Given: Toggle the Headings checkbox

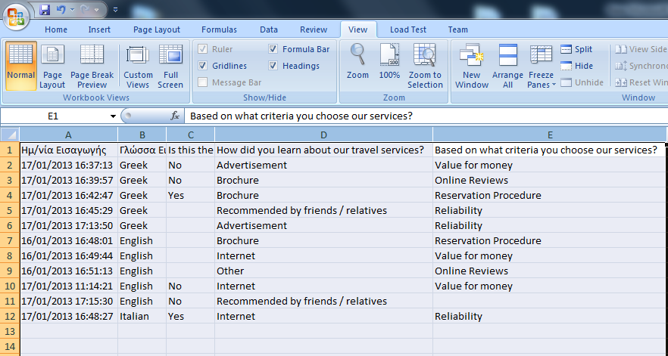Looking at the screenshot, I should pyautogui.click(x=273, y=66).
